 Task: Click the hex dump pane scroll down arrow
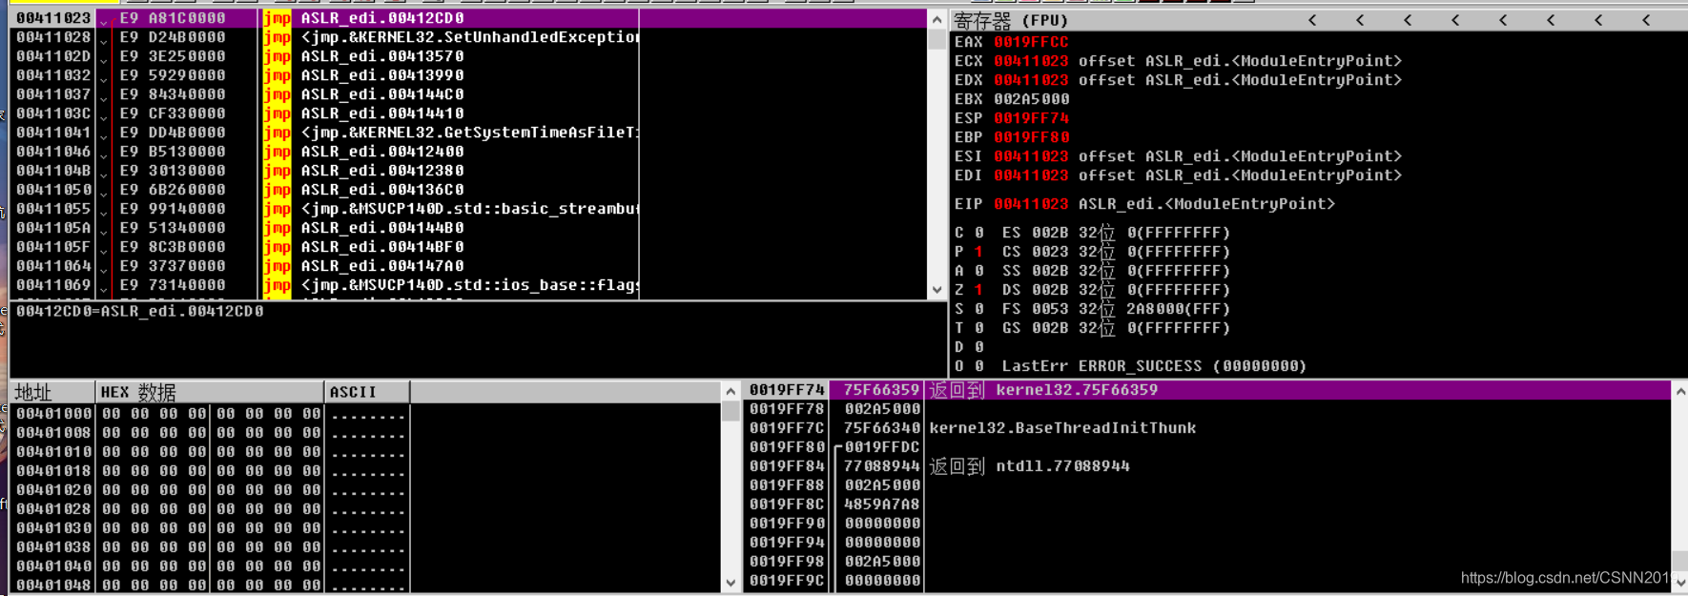(x=731, y=582)
